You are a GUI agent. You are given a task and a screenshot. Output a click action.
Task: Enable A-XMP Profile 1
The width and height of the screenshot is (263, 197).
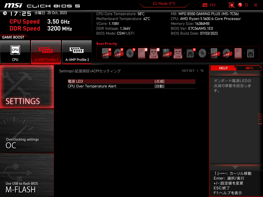[x=46, y=52]
